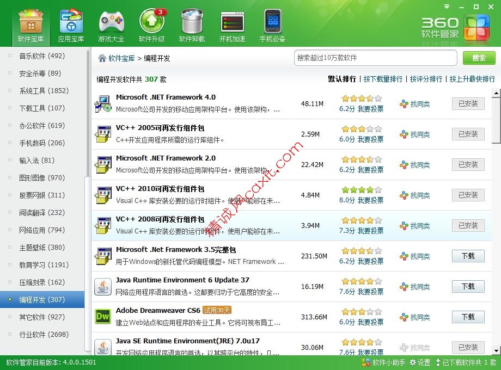Image resolution: width=501 pixels, height=370 pixels.
Task: Click the green 搜索 search button
Action: (479, 58)
